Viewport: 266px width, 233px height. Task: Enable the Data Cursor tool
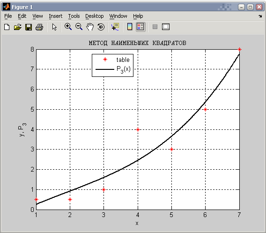pos(115,27)
